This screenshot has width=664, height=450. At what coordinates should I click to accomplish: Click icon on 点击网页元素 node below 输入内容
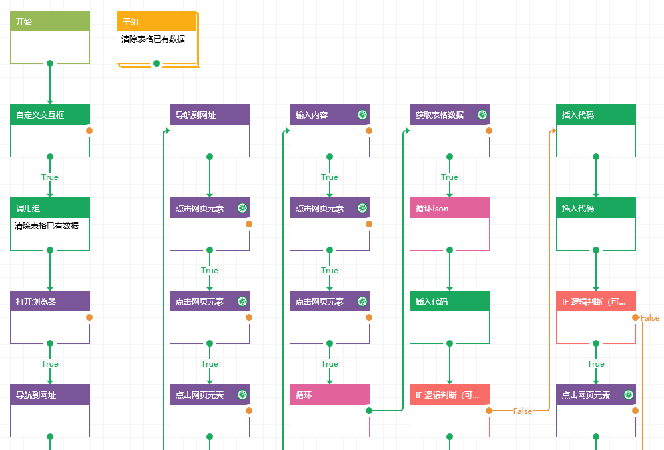[x=362, y=208]
